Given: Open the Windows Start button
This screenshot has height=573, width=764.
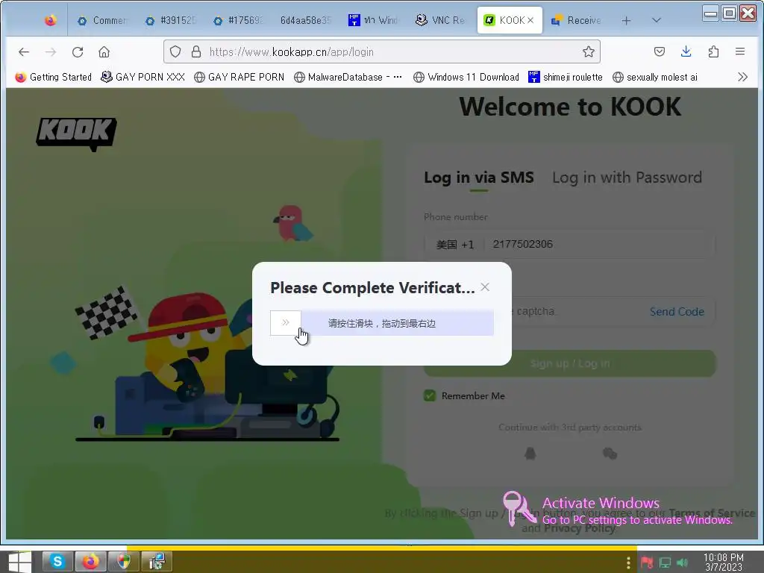Looking at the screenshot, I should [x=19, y=561].
